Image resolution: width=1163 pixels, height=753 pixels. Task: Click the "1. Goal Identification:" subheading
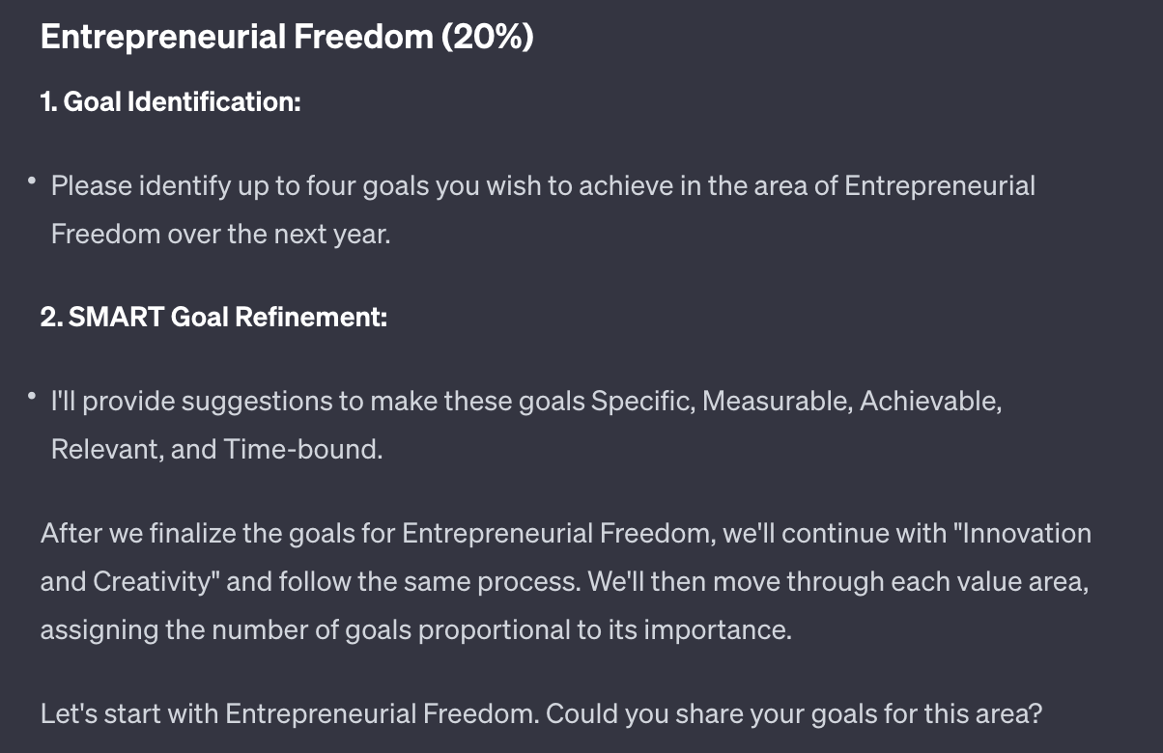click(171, 101)
